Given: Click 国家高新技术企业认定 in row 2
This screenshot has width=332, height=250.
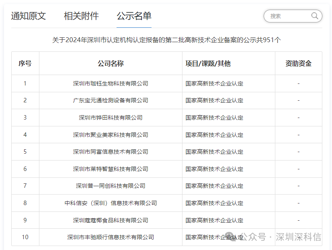Looking at the screenshot, I should [x=214, y=100].
